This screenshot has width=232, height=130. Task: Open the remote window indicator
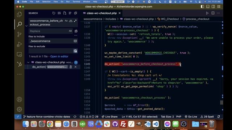pyautogui.click(x=18, y=117)
